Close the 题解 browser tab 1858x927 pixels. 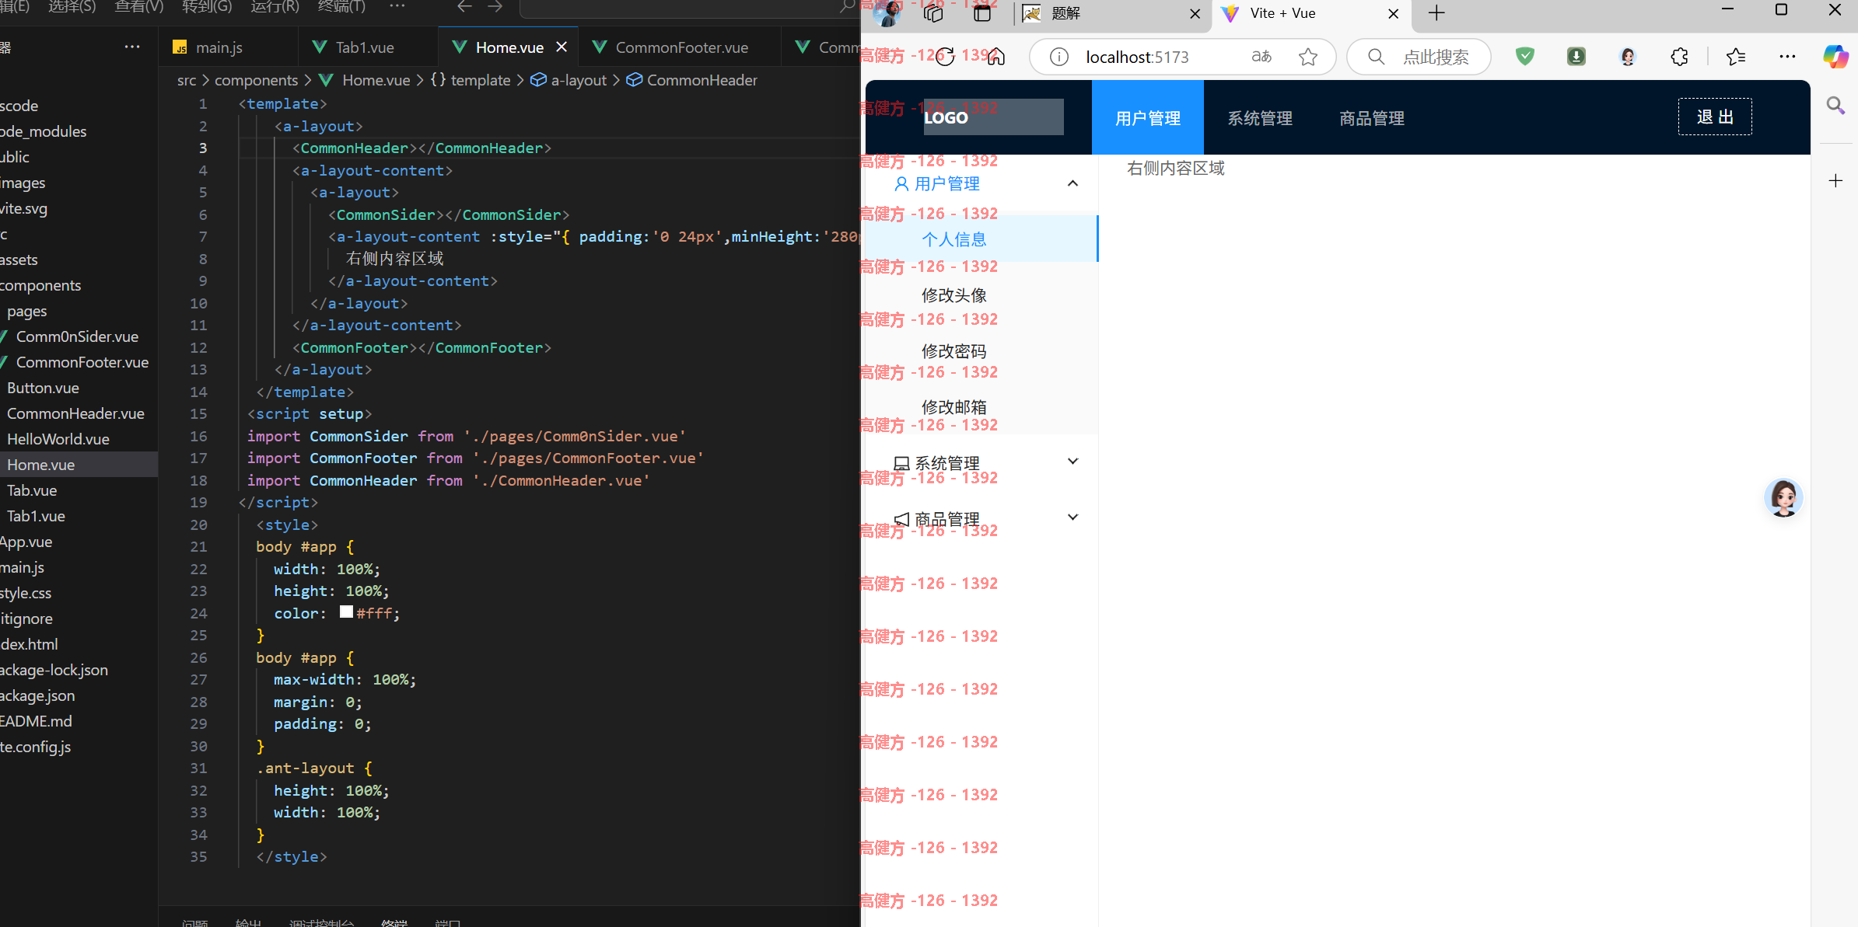(1195, 13)
